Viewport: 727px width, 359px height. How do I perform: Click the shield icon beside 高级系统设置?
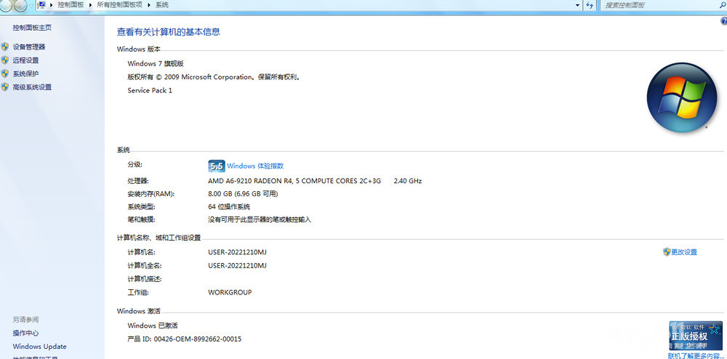pos(5,87)
